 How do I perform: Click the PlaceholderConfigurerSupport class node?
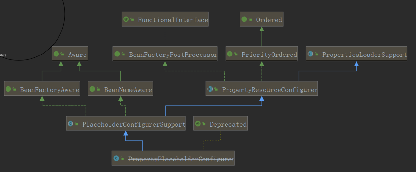(126, 124)
